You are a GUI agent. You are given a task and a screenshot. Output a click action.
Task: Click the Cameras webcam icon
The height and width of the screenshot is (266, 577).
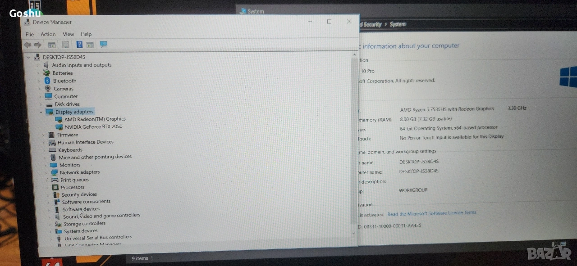(x=47, y=89)
